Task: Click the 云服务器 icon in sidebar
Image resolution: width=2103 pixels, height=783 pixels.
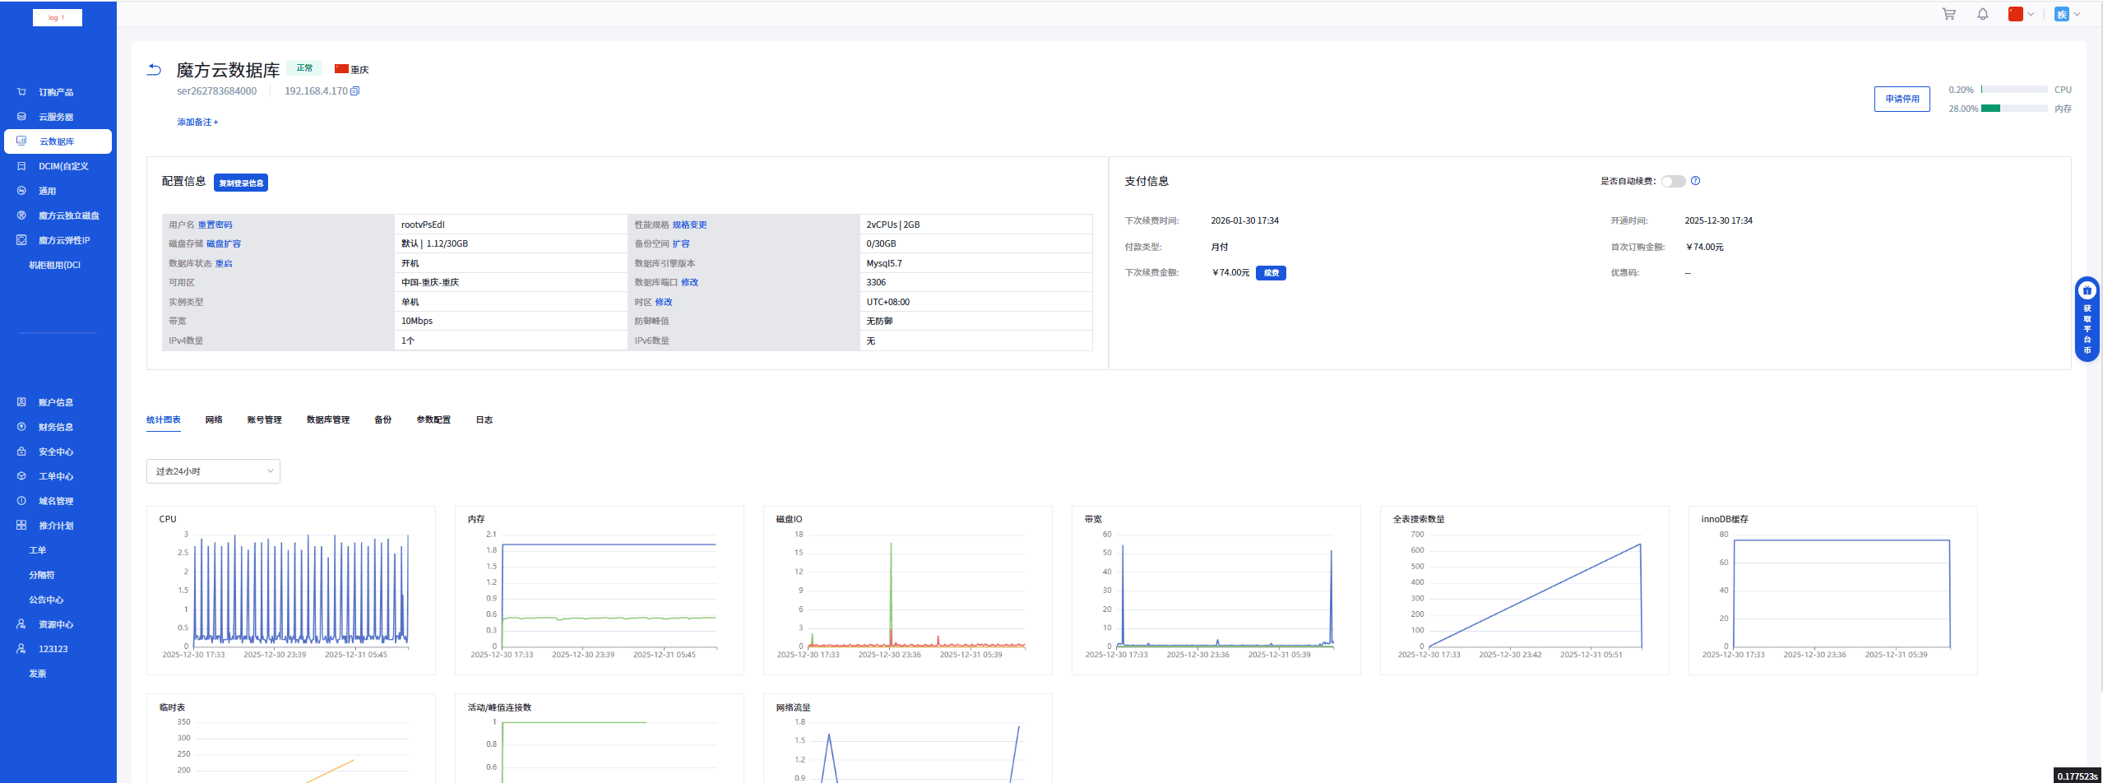Action: click(x=21, y=117)
